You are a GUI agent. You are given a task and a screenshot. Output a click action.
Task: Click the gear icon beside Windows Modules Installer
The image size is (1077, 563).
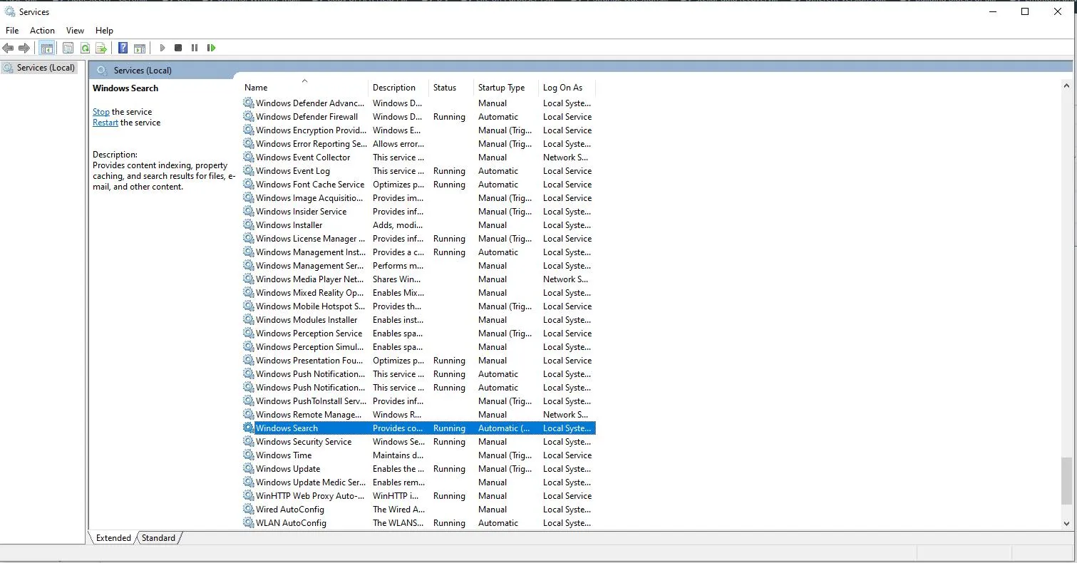pos(248,320)
